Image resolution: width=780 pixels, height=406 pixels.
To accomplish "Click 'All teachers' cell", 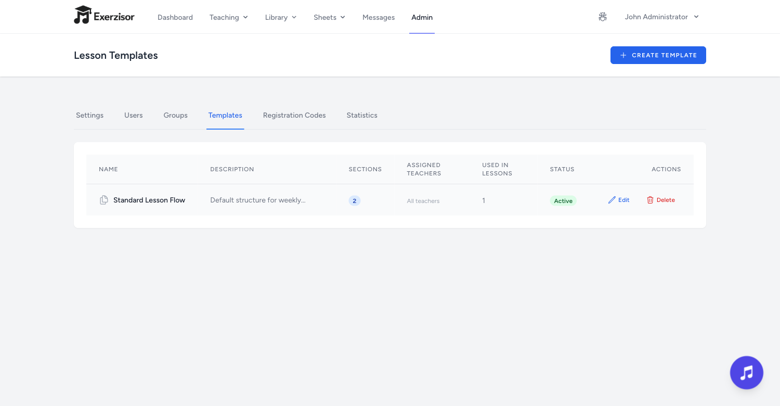I will 423,201.
